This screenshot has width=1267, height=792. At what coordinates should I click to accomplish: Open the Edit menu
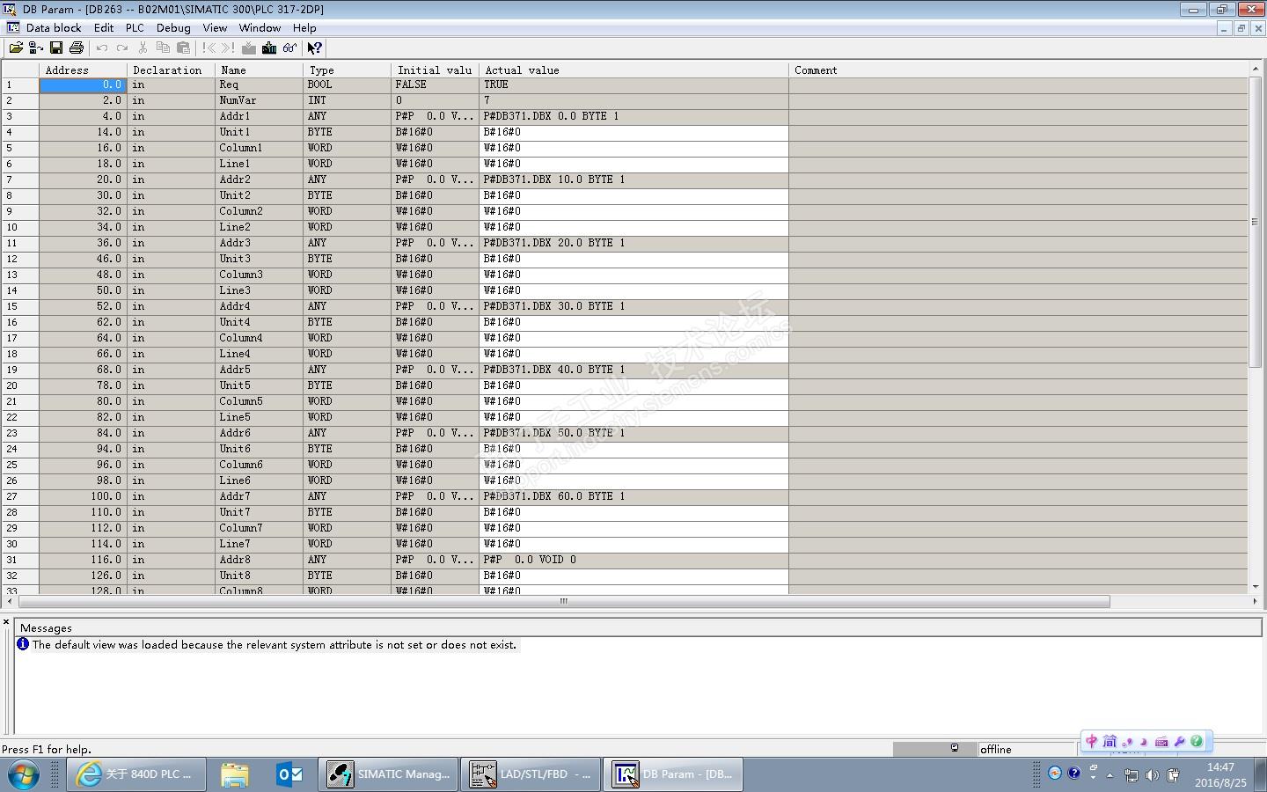tap(104, 27)
